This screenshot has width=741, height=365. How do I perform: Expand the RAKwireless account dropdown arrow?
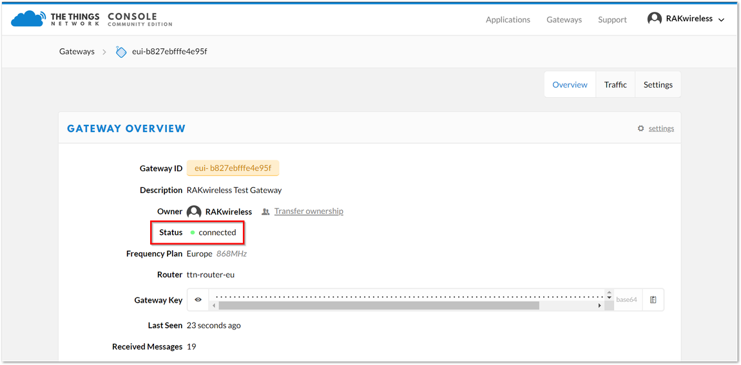point(721,20)
